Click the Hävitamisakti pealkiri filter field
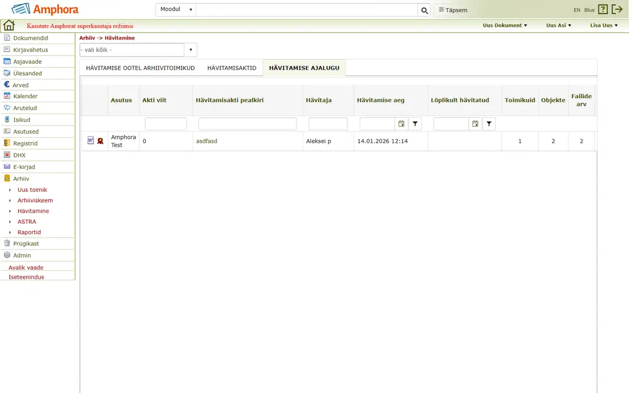Screen dimensions: 629x393 point(248,124)
